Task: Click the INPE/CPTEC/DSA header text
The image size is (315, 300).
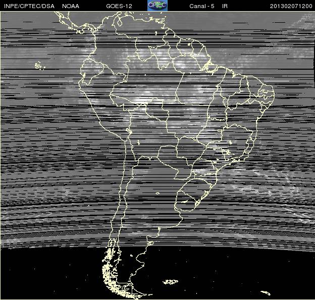Action: click(x=29, y=6)
